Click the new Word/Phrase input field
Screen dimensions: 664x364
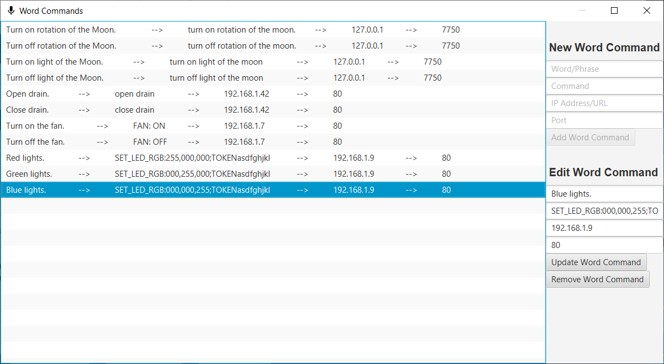point(604,69)
